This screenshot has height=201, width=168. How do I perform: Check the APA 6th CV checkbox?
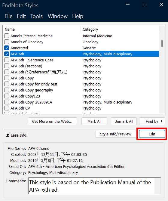click(7, 108)
